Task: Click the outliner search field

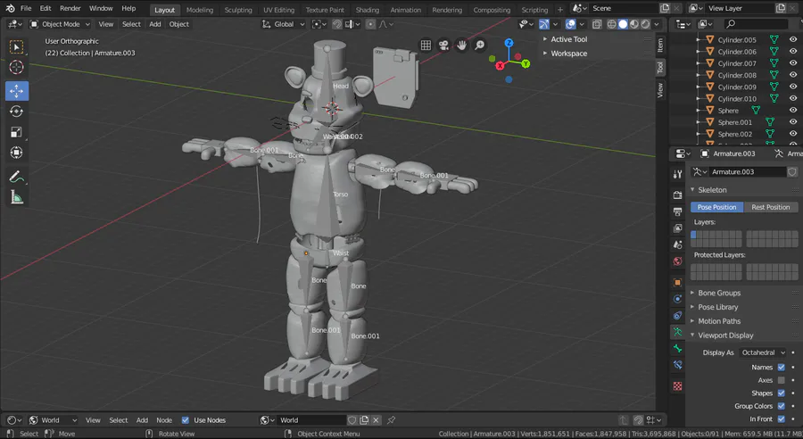Action: tap(756, 24)
